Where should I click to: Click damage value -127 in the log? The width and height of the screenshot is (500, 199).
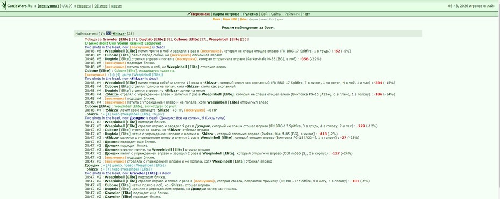click(335, 153)
